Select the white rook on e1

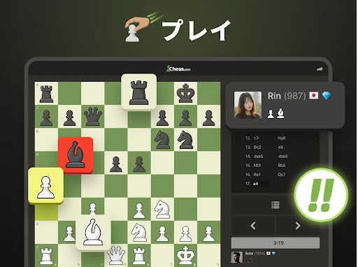pyautogui.click(x=139, y=257)
